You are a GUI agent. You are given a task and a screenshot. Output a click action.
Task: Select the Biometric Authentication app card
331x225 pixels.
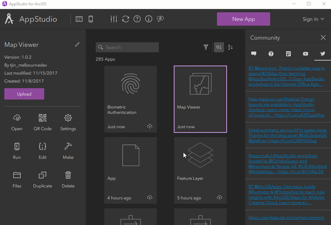(131, 99)
